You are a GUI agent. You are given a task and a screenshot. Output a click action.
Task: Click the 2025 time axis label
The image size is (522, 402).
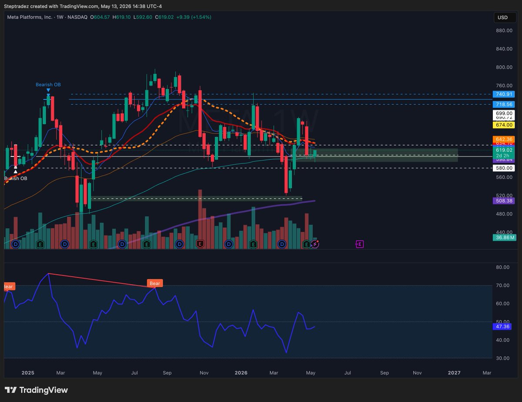coord(28,373)
